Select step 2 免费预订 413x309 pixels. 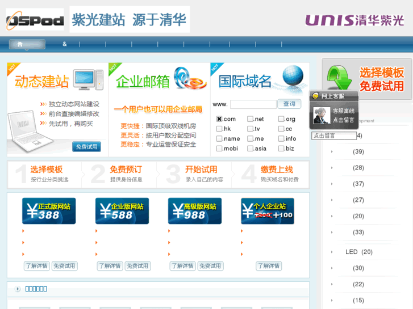click(119, 175)
